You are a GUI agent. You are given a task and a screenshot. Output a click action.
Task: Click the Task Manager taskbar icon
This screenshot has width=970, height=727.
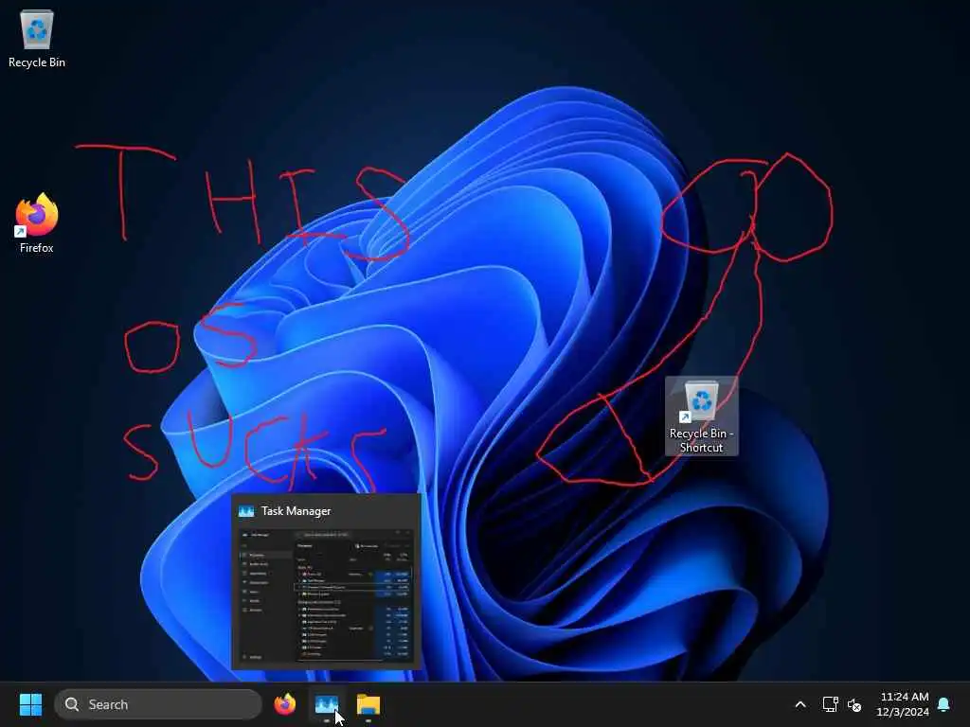click(327, 704)
